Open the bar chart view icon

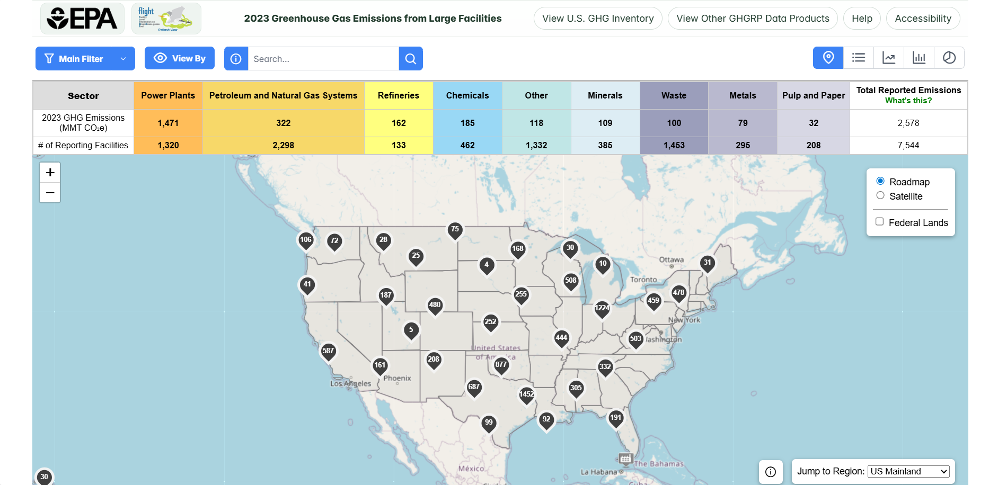pyautogui.click(x=918, y=58)
